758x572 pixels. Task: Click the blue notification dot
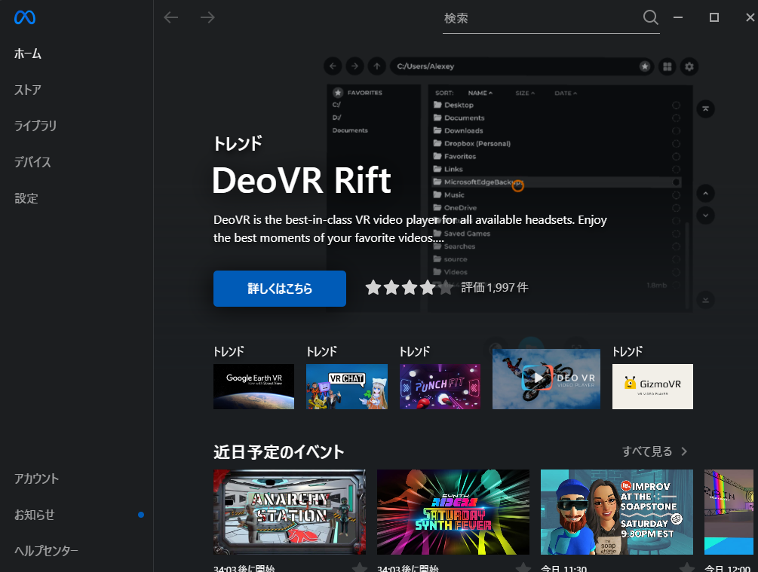point(141,515)
